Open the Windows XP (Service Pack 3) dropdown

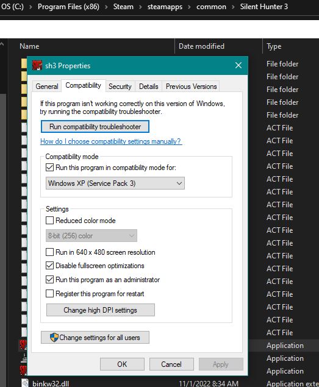click(x=115, y=183)
